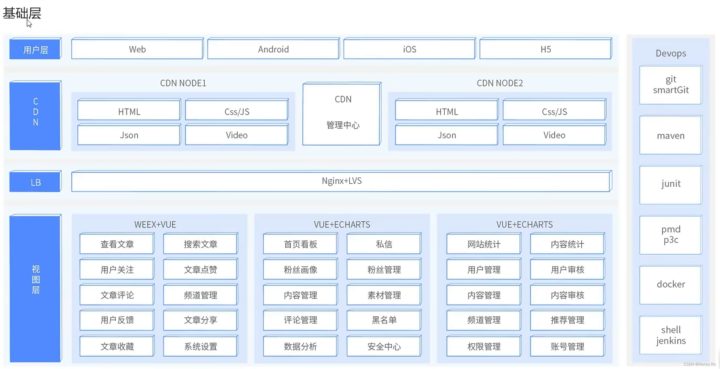This screenshot has width=720, height=369.
Task: Select the docker box
Action: pos(671,285)
